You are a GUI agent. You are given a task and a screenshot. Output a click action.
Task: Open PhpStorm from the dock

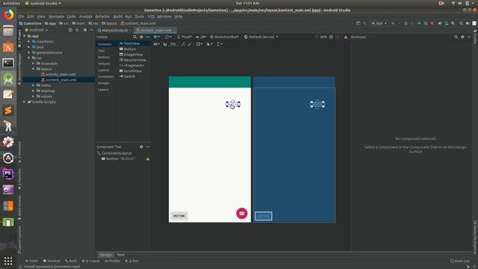(x=8, y=173)
